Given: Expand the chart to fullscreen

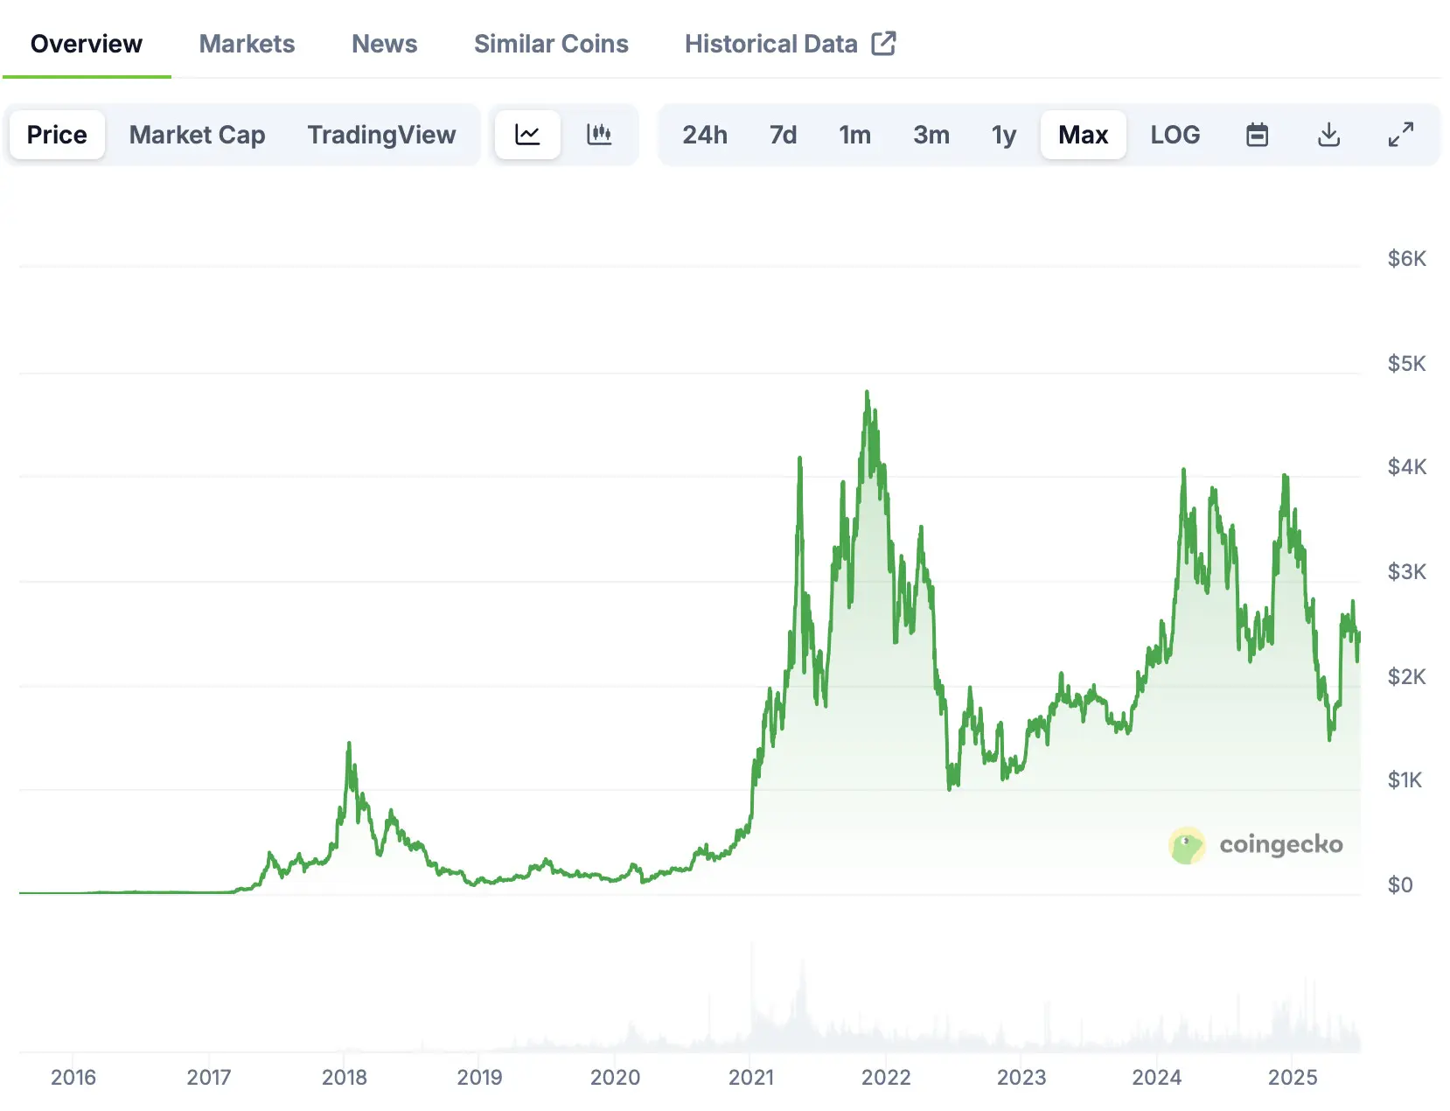Looking at the screenshot, I should 1400,135.
